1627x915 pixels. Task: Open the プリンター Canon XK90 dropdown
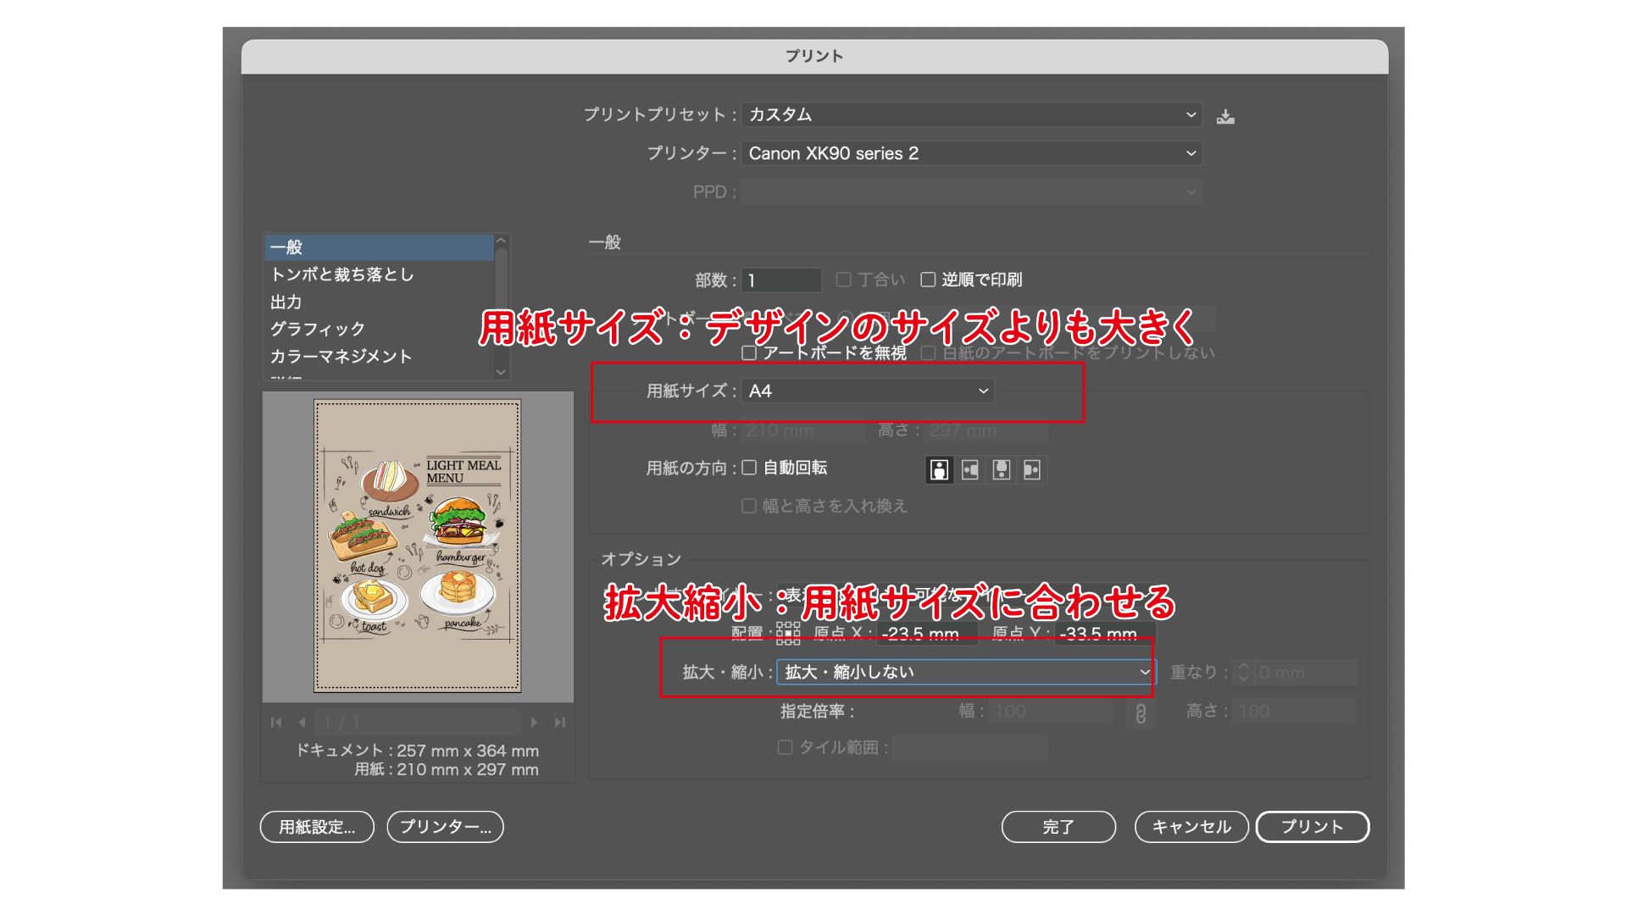[971, 153]
